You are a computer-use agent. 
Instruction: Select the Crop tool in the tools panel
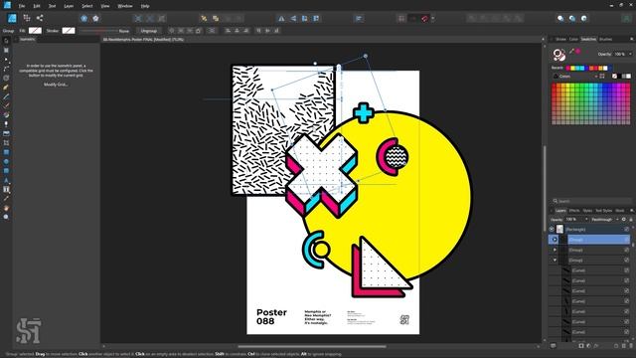tap(6, 143)
